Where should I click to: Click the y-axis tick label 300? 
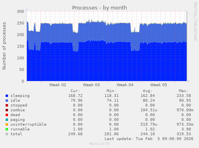coord(20,12)
